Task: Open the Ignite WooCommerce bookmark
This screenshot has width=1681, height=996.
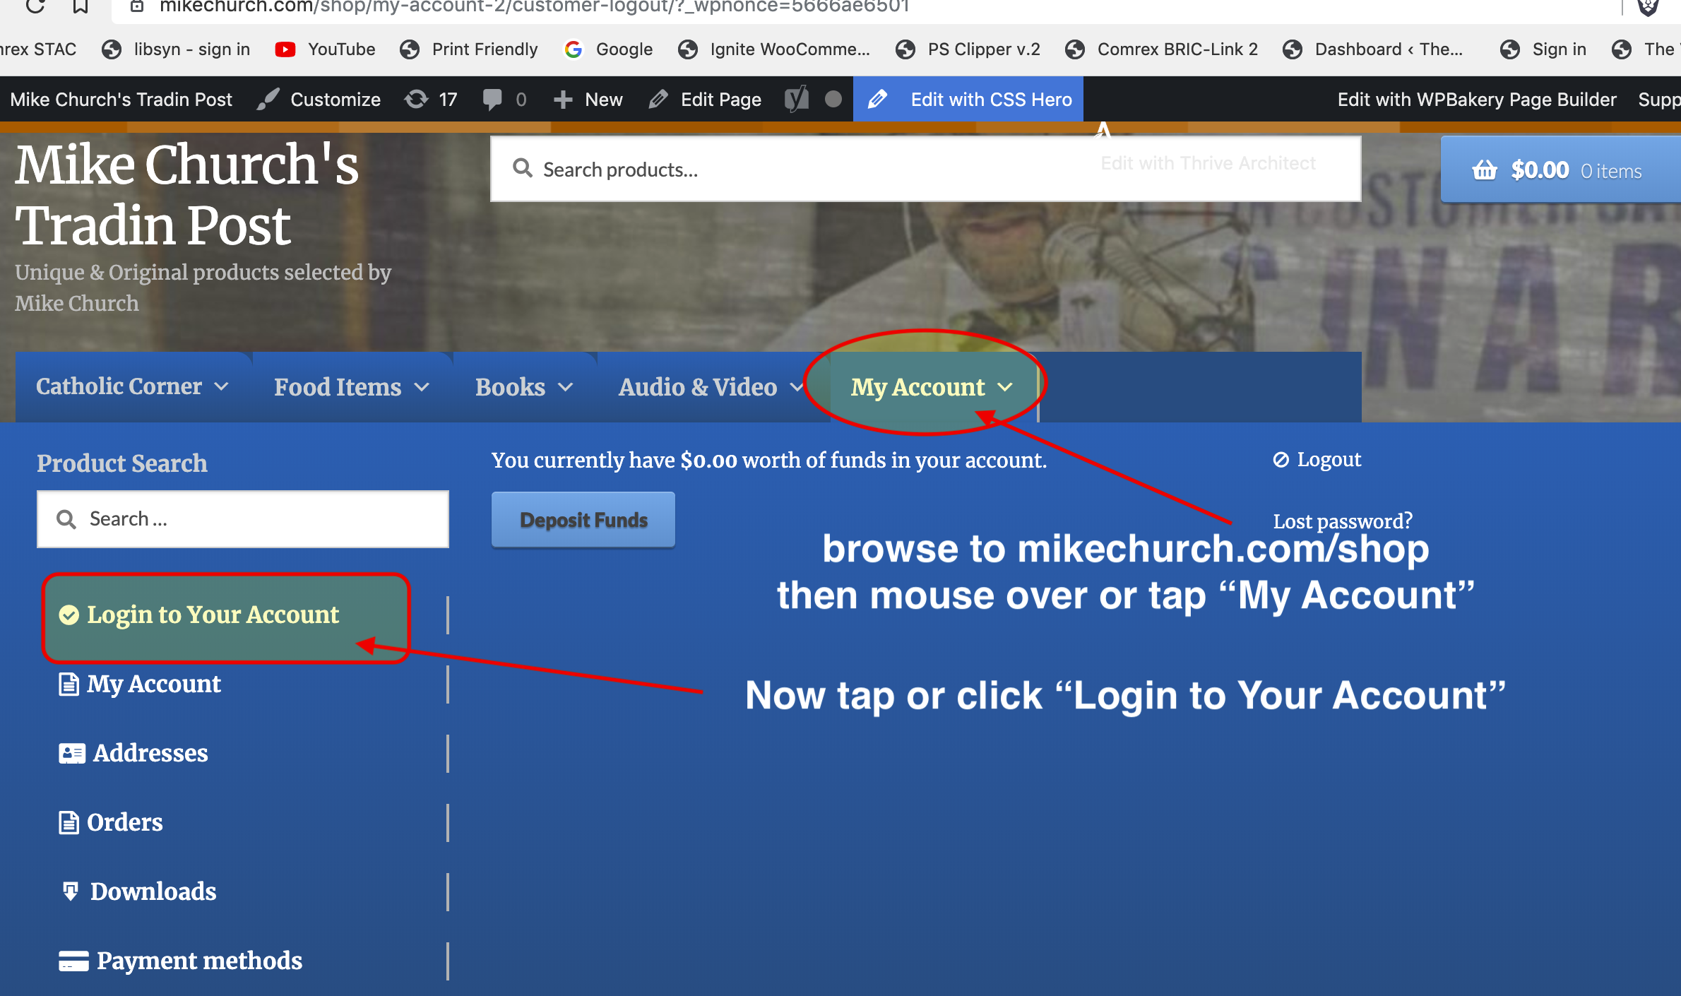Action: coord(774,49)
